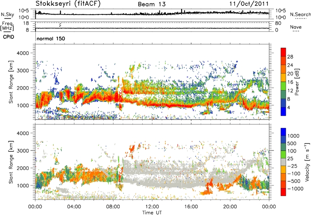Click the '16:00' time axis tick label

191,207
